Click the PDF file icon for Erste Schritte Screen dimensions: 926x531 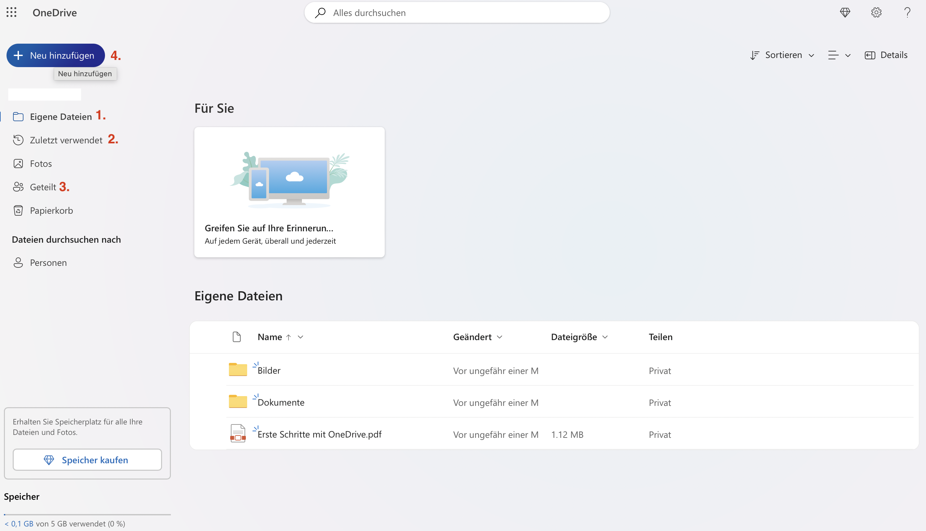point(238,433)
